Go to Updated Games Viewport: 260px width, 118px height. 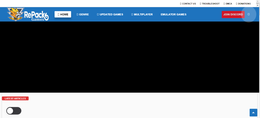tap(110, 14)
